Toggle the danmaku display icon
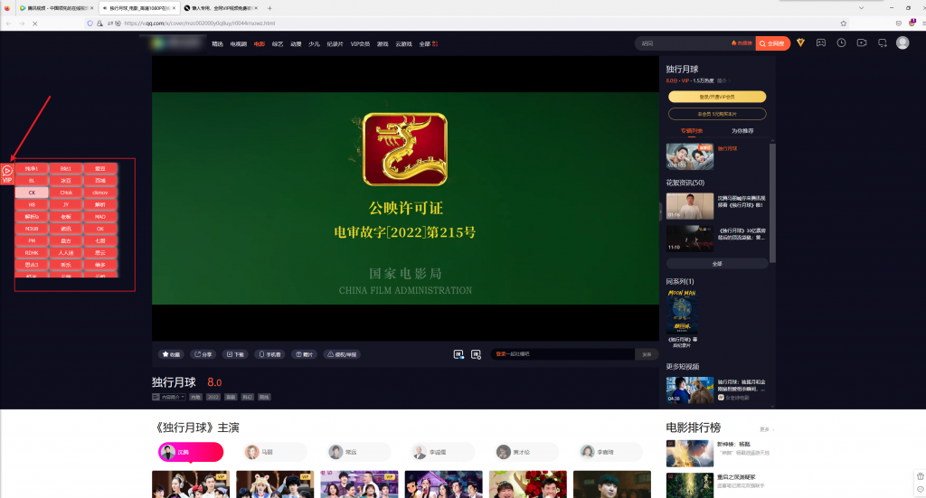 click(x=458, y=354)
